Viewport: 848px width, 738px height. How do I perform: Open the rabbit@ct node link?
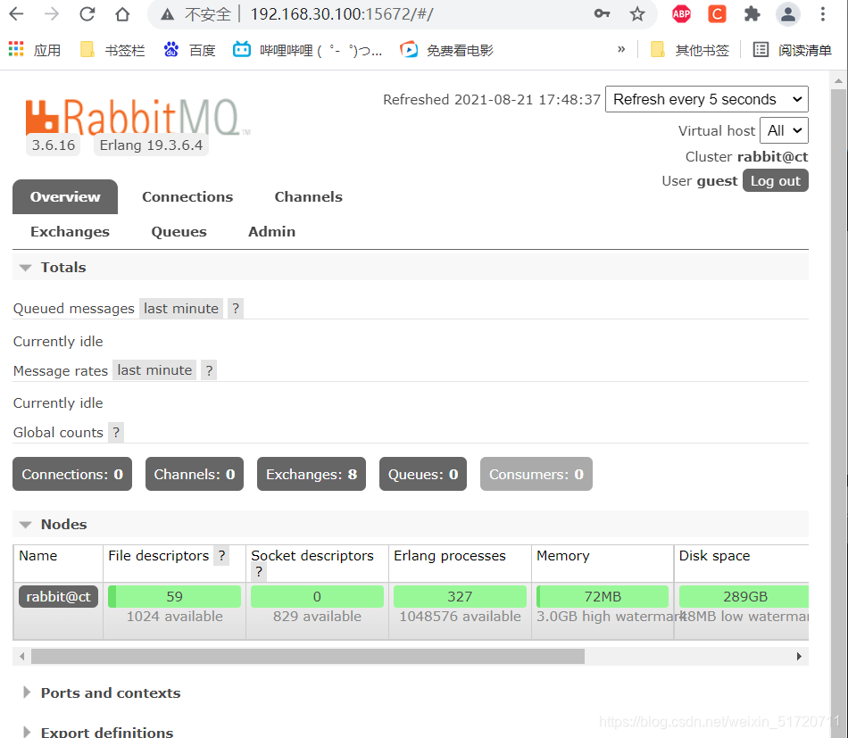coord(58,596)
